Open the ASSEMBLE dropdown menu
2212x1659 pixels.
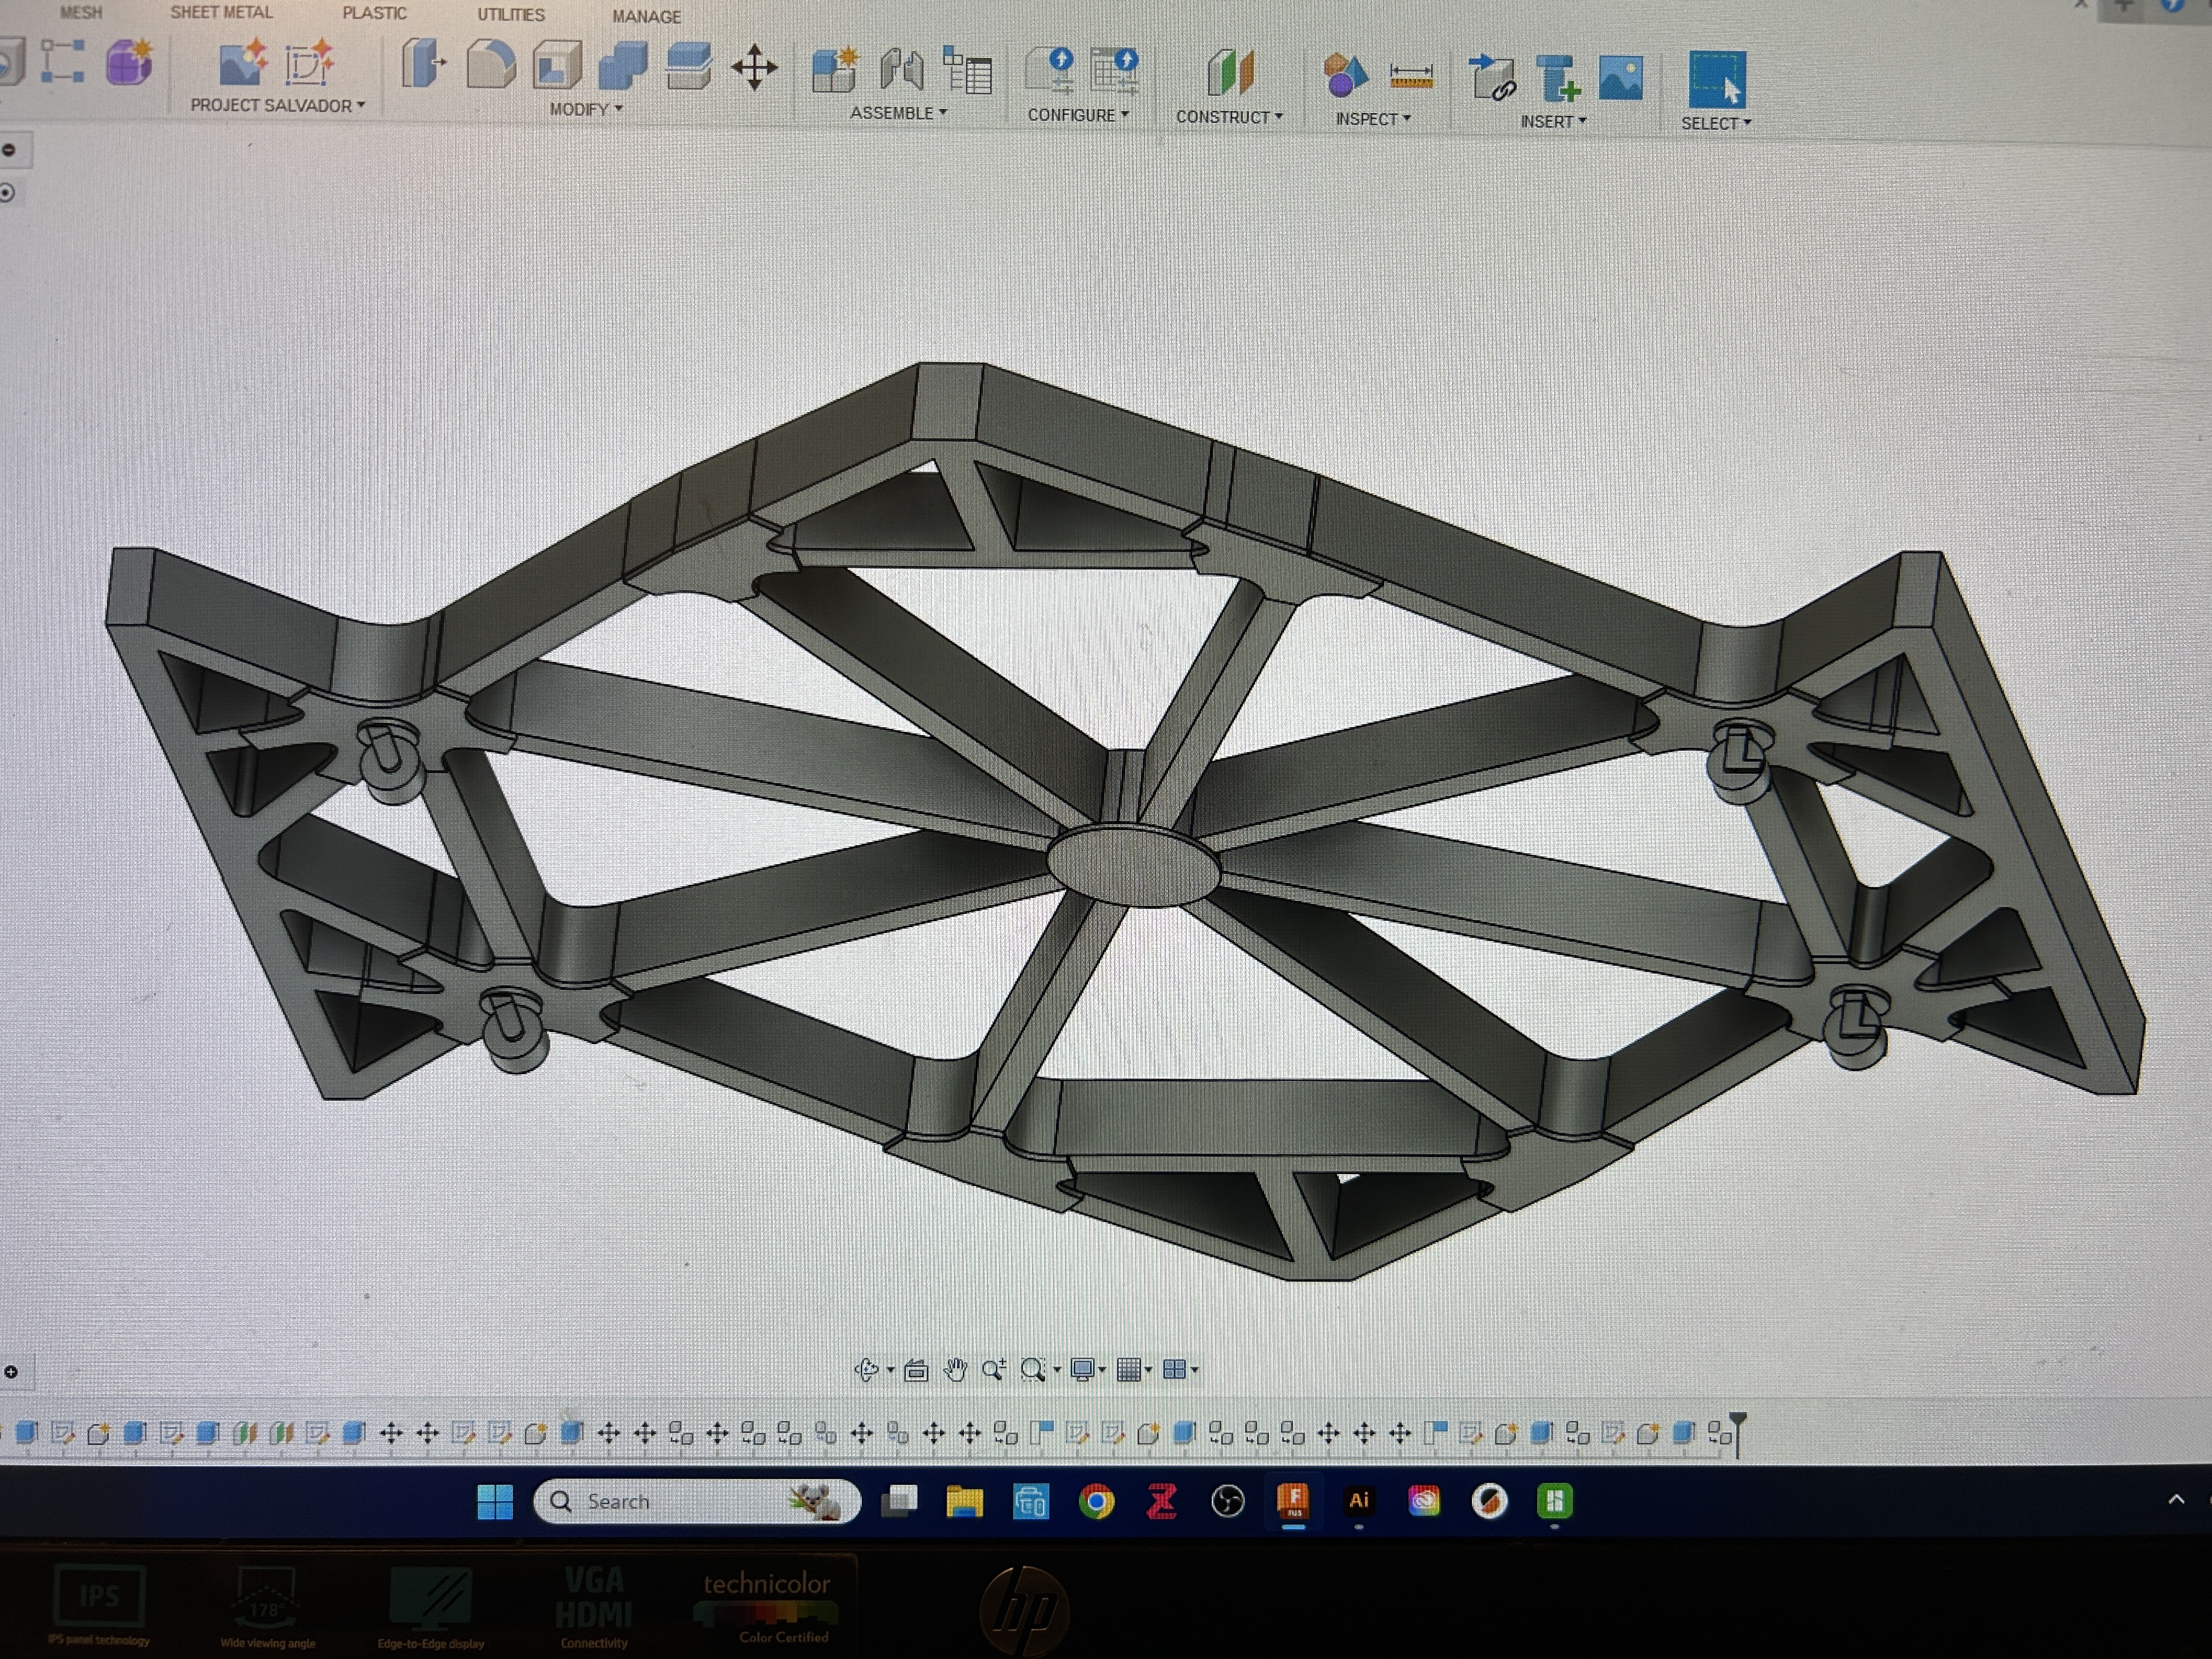click(898, 113)
